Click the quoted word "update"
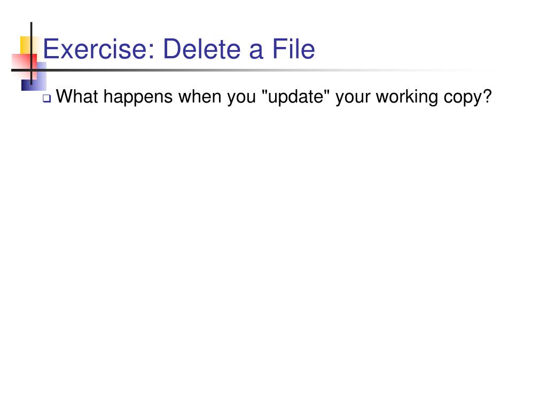This screenshot has width=547, height=410. [x=295, y=97]
